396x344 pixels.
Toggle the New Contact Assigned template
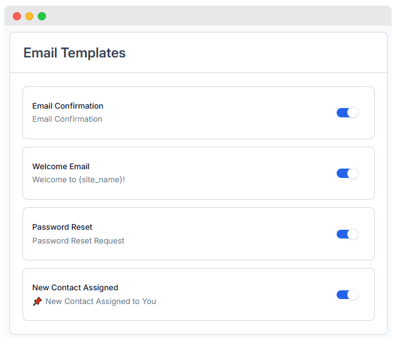[x=347, y=295]
